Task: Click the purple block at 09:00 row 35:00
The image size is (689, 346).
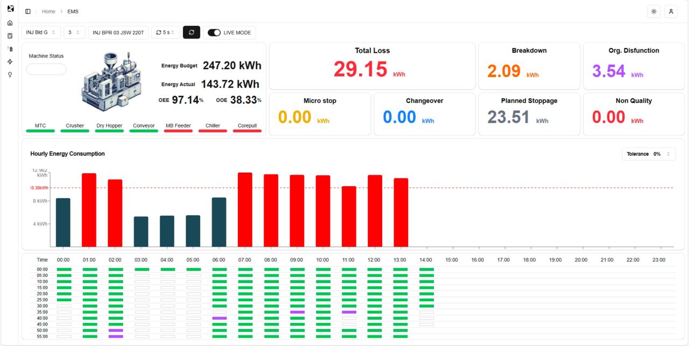Action: pos(297,312)
